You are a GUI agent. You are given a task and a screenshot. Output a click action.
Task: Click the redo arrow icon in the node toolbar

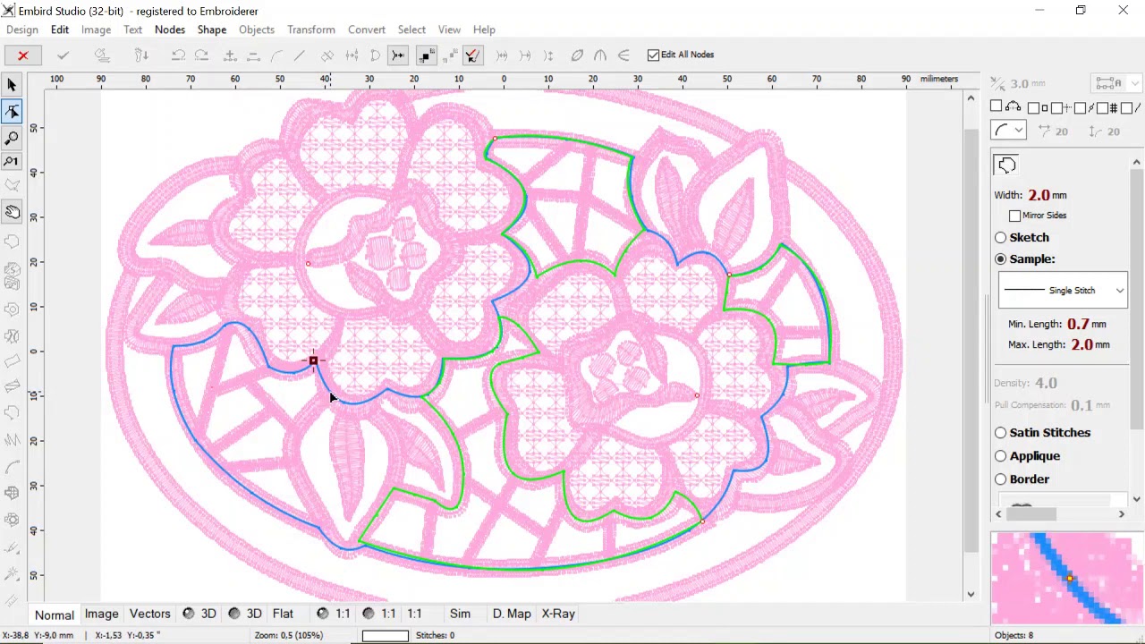tap(201, 55)
